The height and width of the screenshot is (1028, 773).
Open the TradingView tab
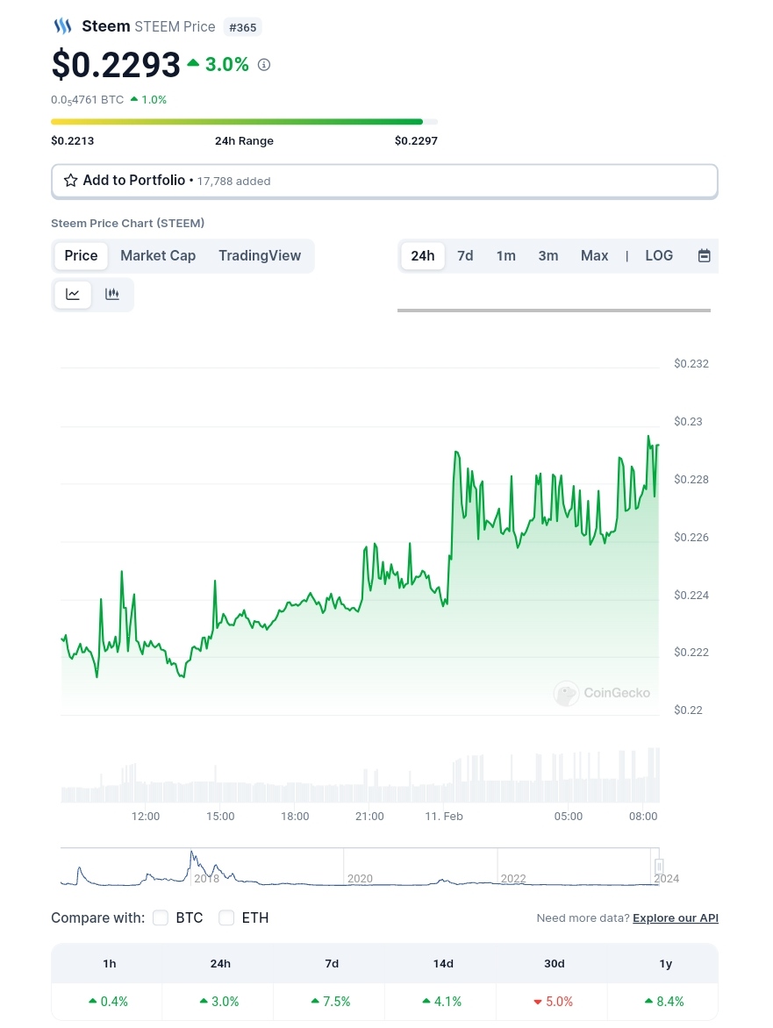pyautogui.click(x=260, y=255)
